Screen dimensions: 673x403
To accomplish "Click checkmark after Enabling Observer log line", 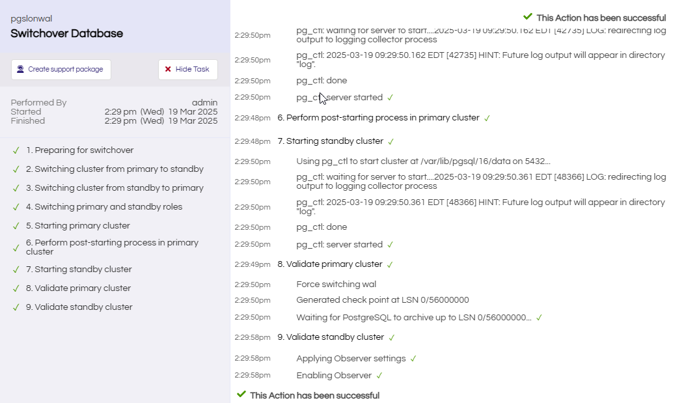I will point(379,376).
